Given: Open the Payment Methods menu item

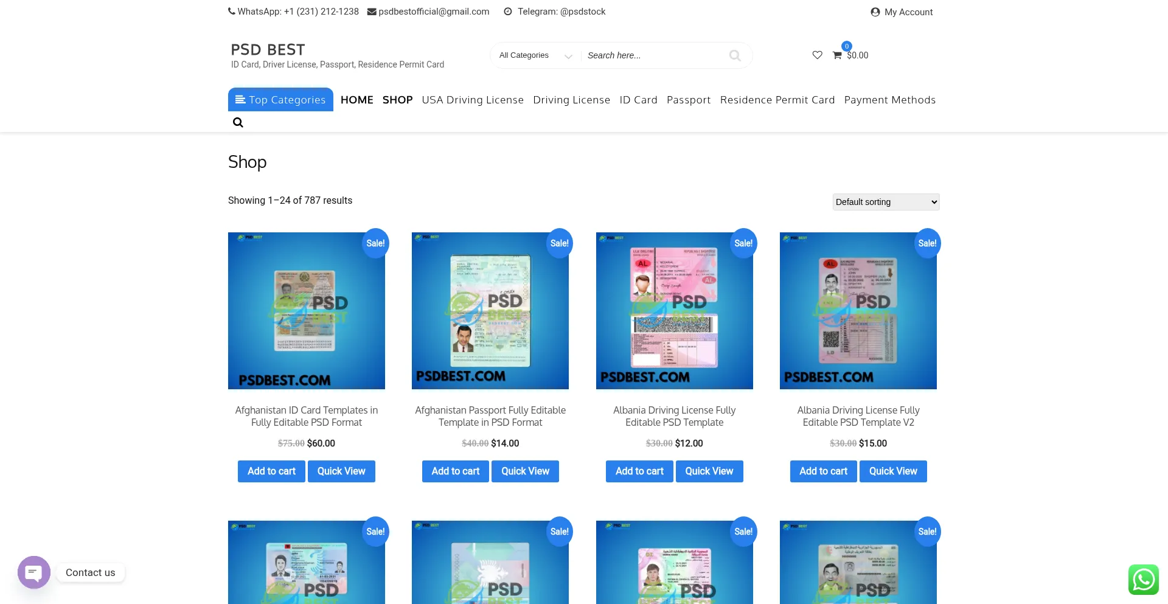Looking at the screenshot, I should 889,100.
